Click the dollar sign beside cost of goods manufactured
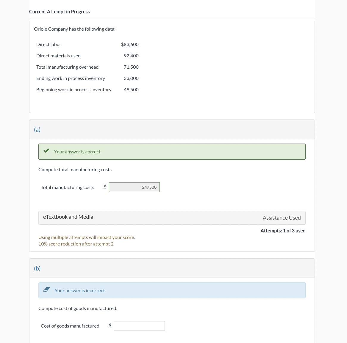The width and height of the screenshot is (347, 343). 110,325
